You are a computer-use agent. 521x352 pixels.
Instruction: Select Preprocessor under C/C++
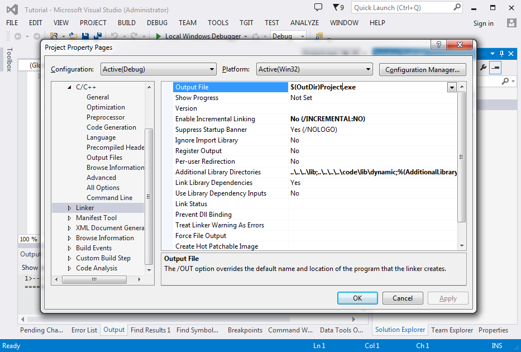pos(106,117)
